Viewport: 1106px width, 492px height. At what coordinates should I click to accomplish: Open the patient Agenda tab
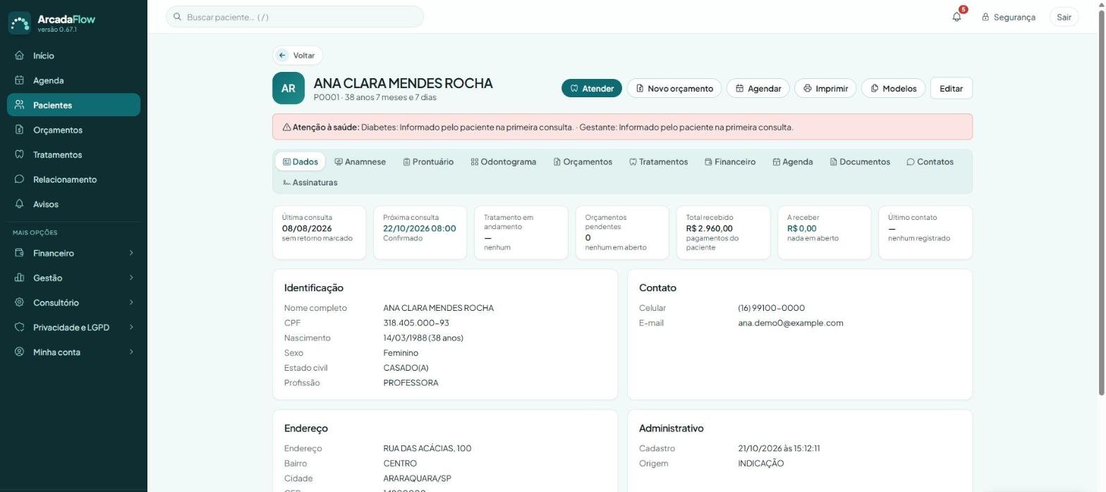coord(793,161)
